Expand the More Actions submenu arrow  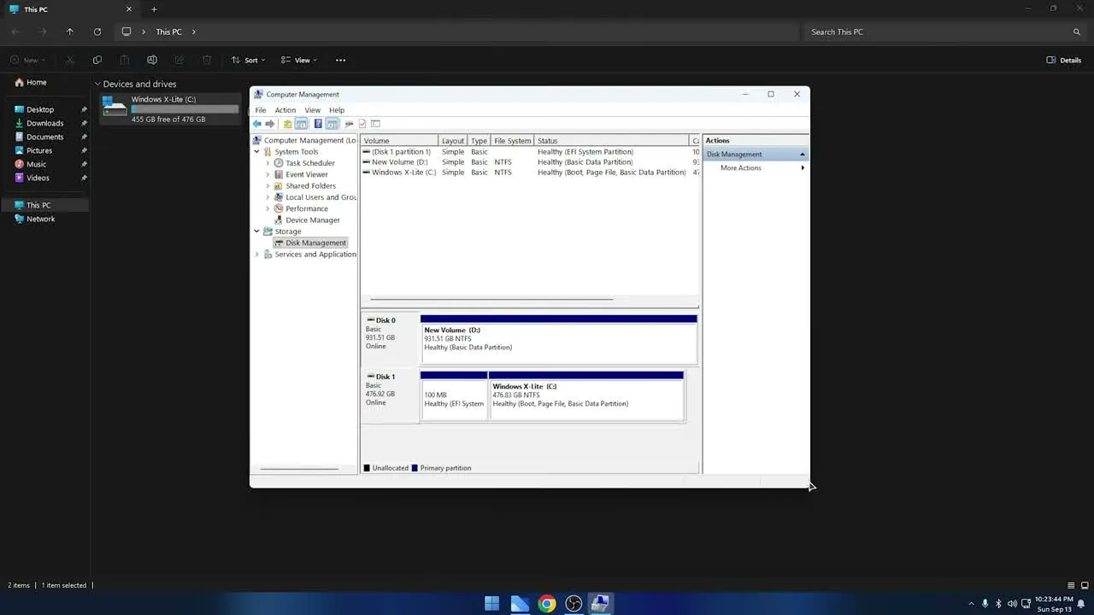802,168
